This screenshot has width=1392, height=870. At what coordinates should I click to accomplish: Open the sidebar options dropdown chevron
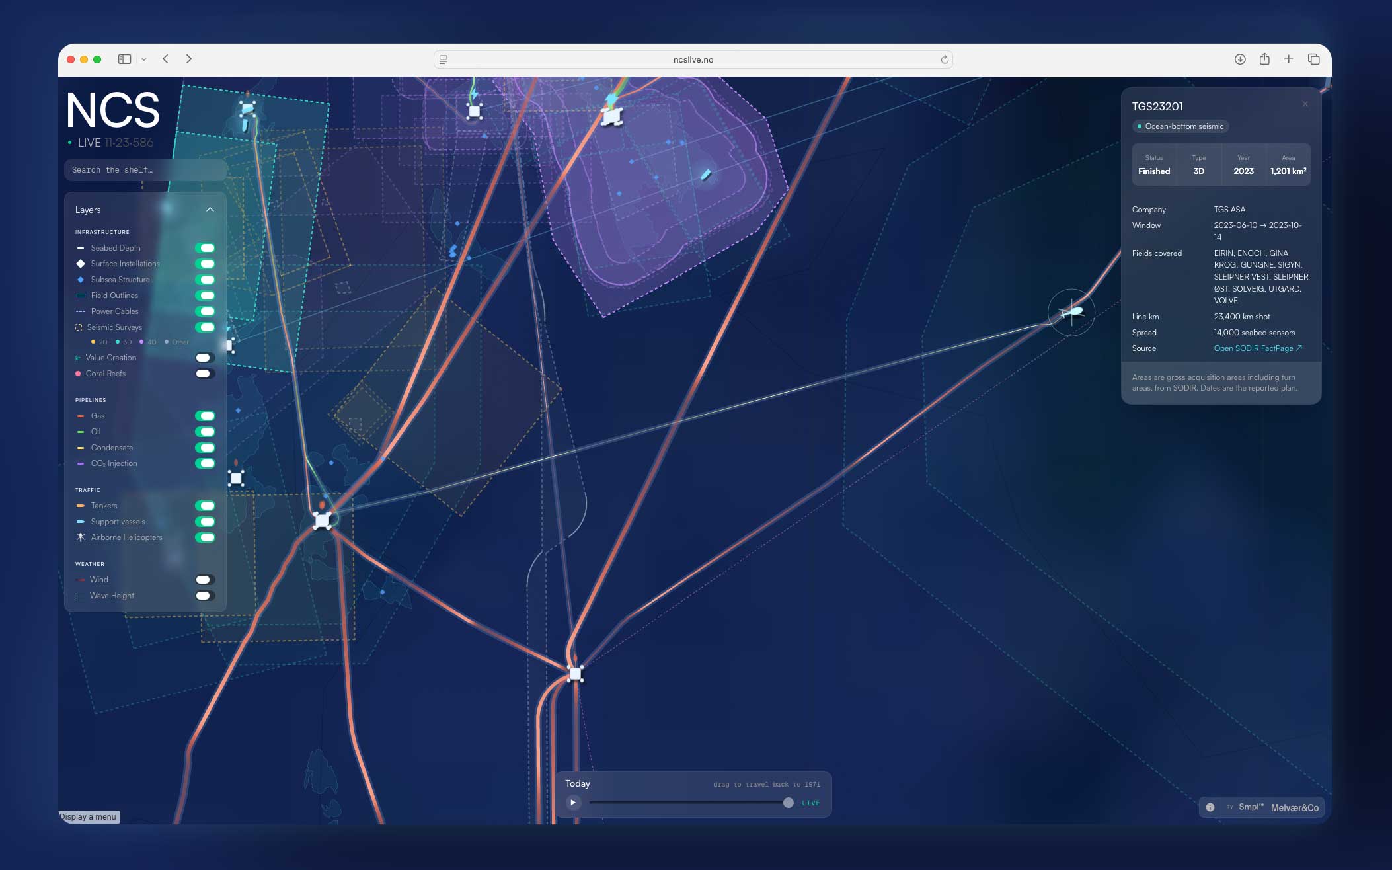tap(143, 59)
